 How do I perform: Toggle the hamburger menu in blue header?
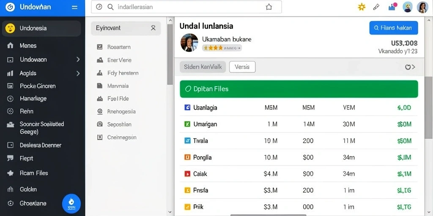74,8
